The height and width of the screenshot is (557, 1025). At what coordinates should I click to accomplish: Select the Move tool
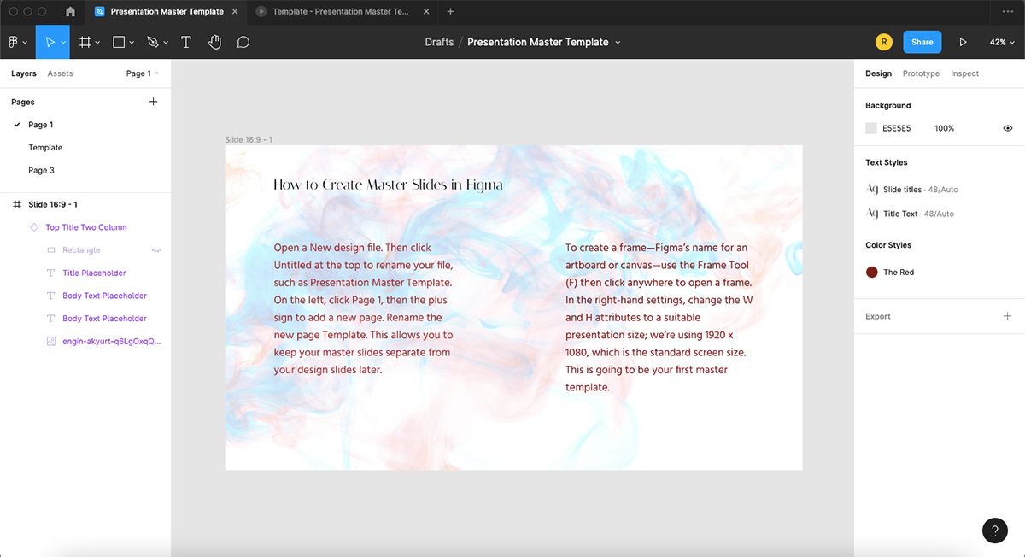50,41
